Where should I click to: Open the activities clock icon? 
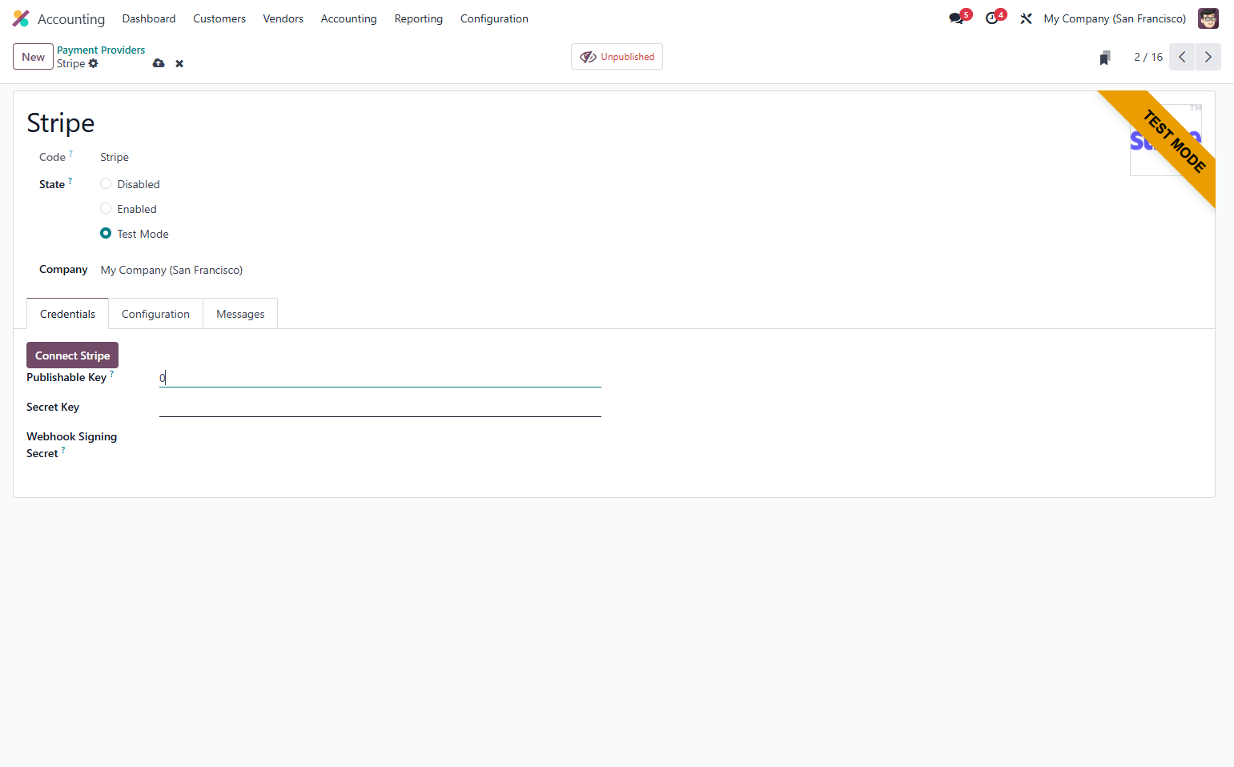[992, 18]
